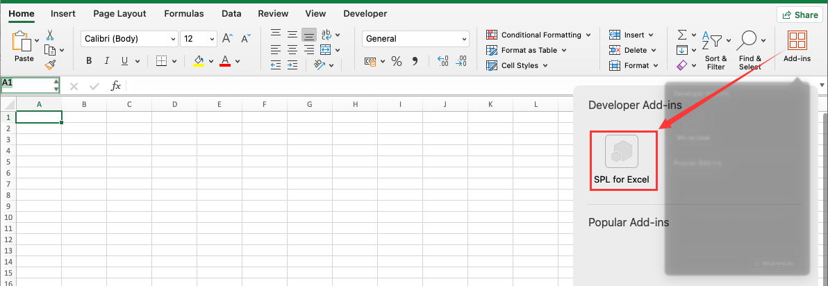Toggle Underline formatting
This screenshot has height=286, width=828.
click(x=124, y=60)
